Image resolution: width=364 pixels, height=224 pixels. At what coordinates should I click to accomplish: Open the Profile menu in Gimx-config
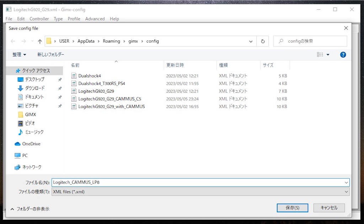(74, 19)
